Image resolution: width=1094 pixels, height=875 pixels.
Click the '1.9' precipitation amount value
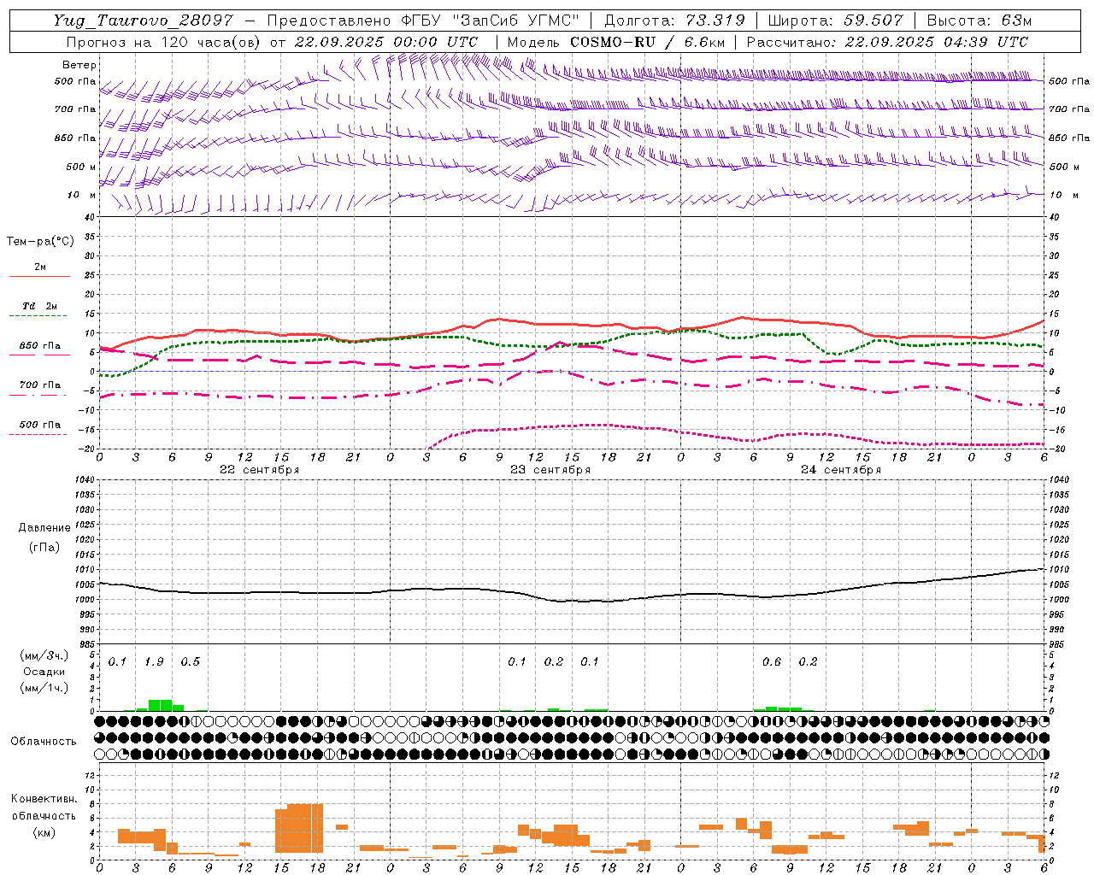click(x=154, y=662)
